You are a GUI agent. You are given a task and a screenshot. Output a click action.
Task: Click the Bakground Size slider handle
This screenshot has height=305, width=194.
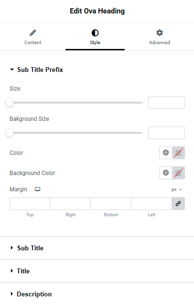click(x=10, y=133)
